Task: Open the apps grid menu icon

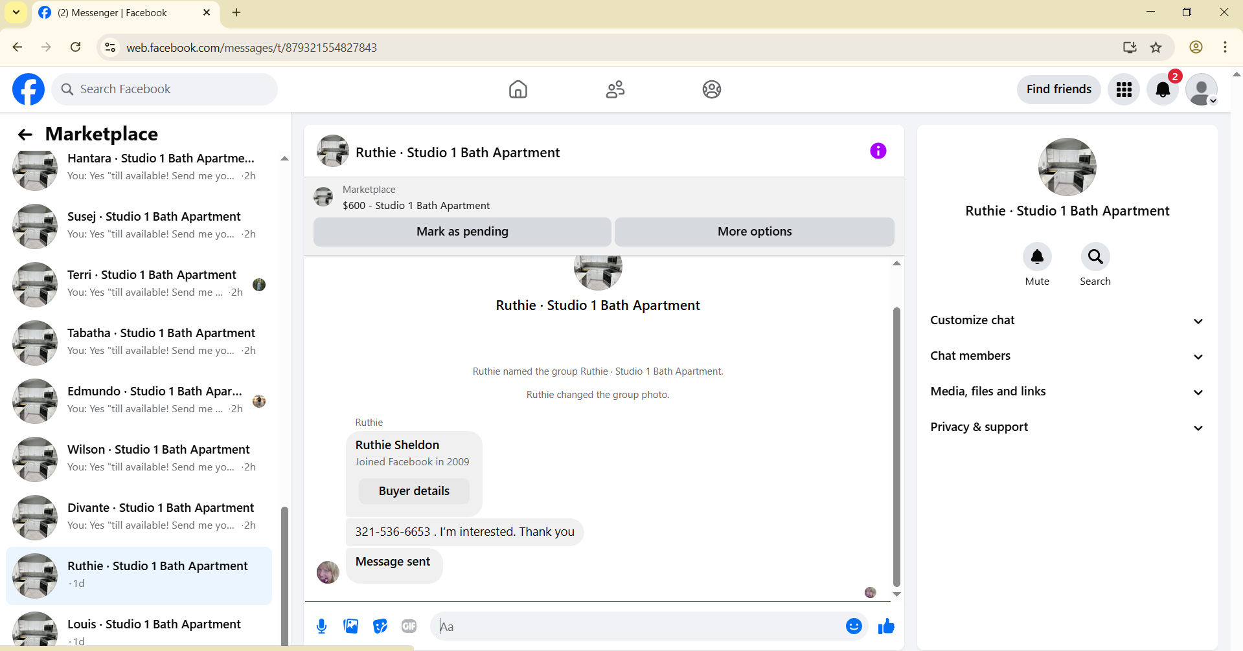Action: click(1124, 89)
